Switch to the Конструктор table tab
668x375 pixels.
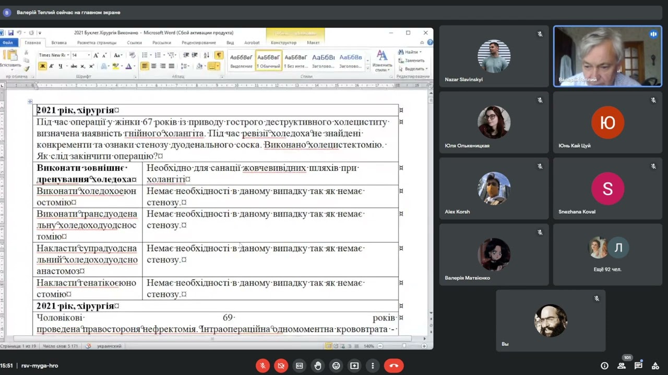click(x=283, y=43)
